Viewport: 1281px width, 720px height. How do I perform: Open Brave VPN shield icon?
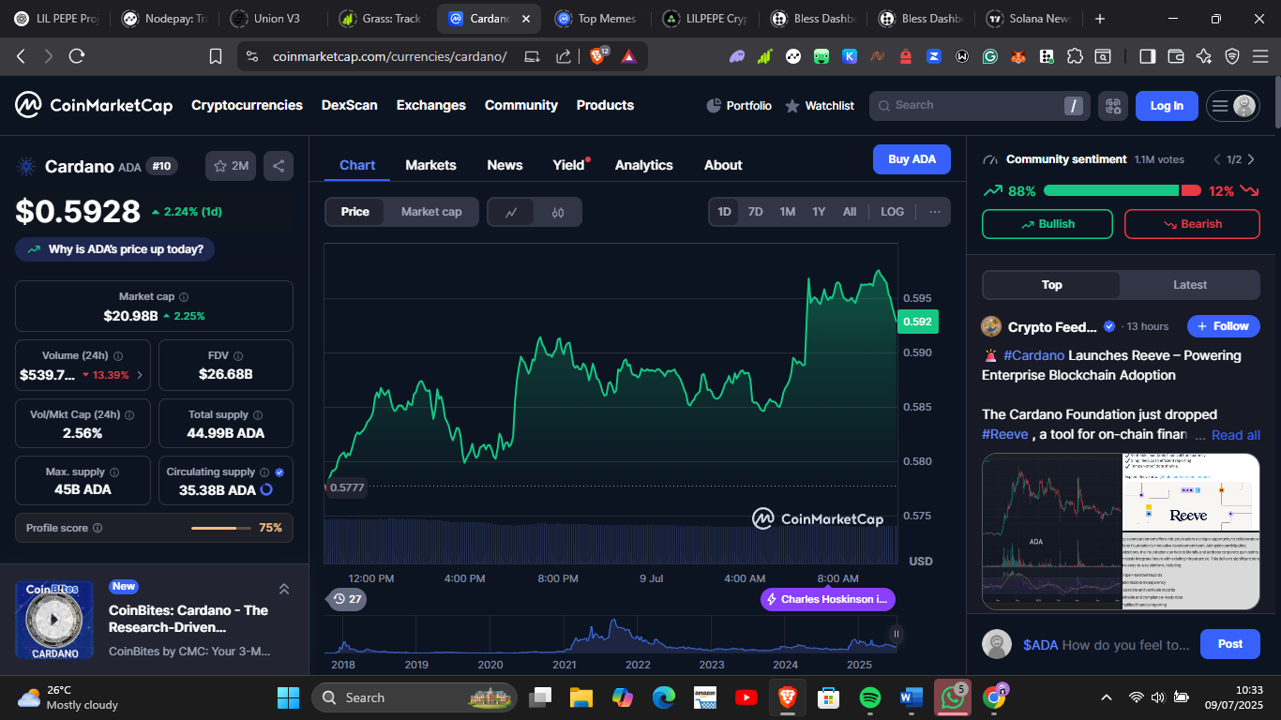[x=1232, y=56]
